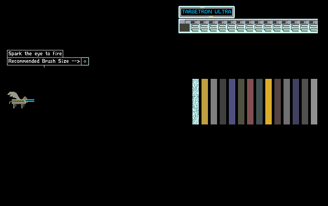Select the rightmost light gray target bar
The width and height of the screenshot is (328, 206).
pos(314,101)
